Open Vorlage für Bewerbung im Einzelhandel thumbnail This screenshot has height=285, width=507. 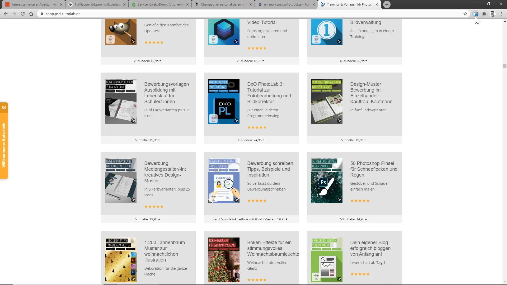click(327, 102)
